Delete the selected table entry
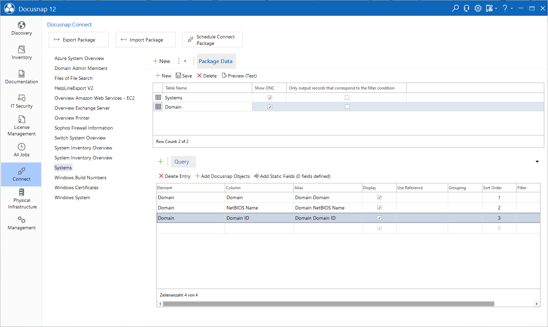The image size is (548, 327). (207, 76)
